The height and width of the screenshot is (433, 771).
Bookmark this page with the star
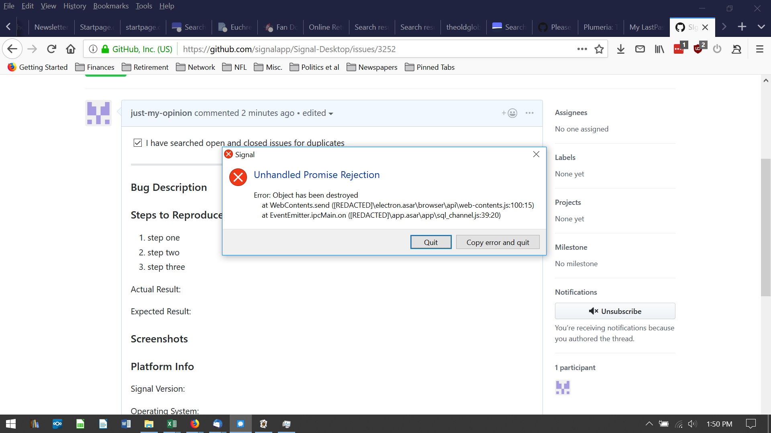pos(599,49)
